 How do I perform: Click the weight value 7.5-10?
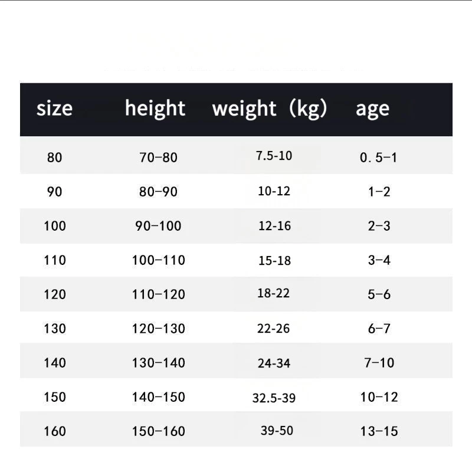274,156
